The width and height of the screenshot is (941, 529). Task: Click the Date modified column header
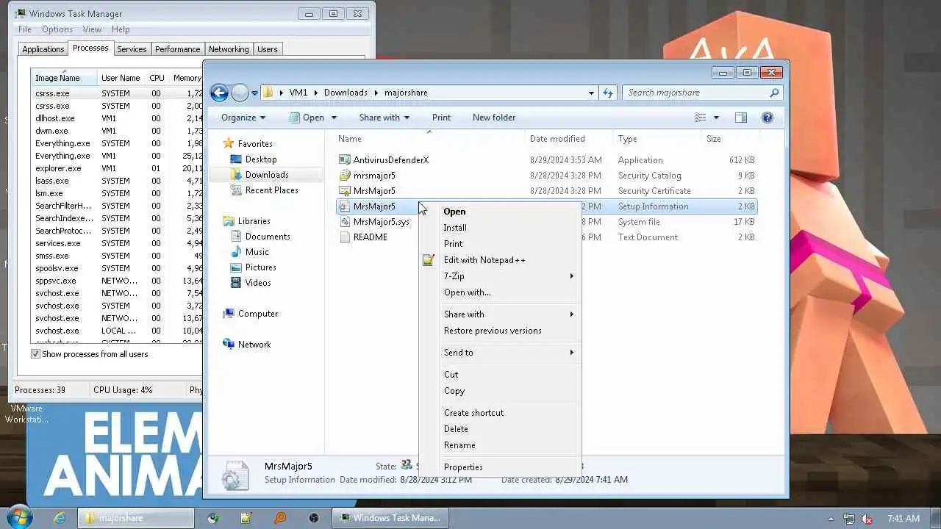coord(557,139)
